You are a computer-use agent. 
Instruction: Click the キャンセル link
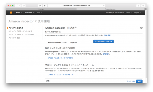[x=131, y=81]
